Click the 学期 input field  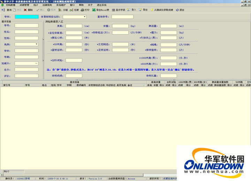click(26, 57)
